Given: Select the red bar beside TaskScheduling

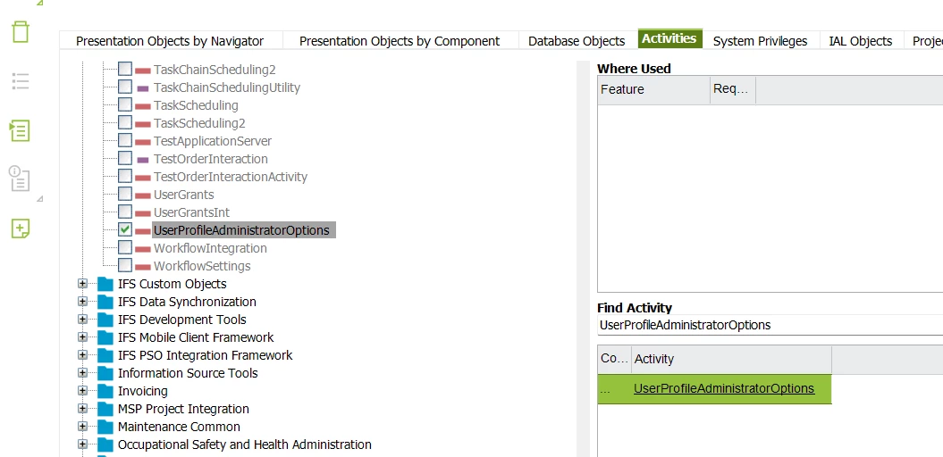Looking at the screenshot, I should coord(142,105).
